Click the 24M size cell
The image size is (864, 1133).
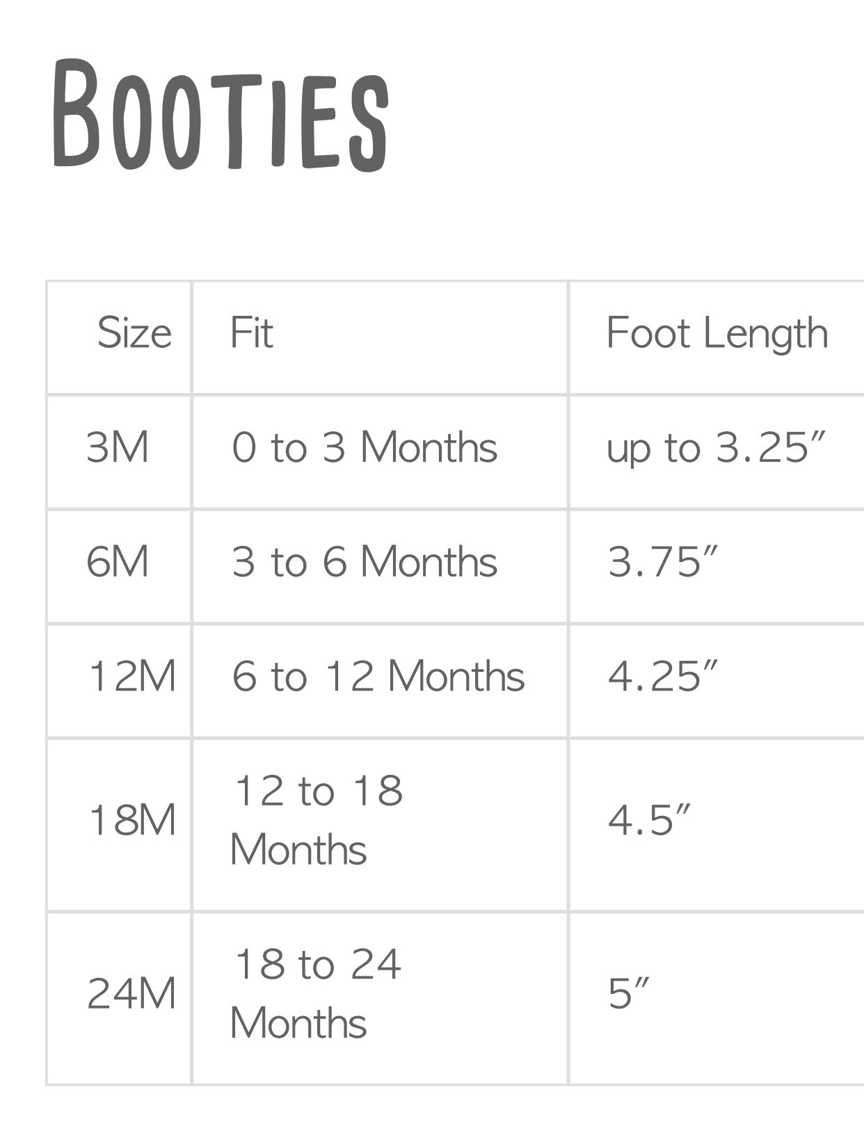point(131,994)
